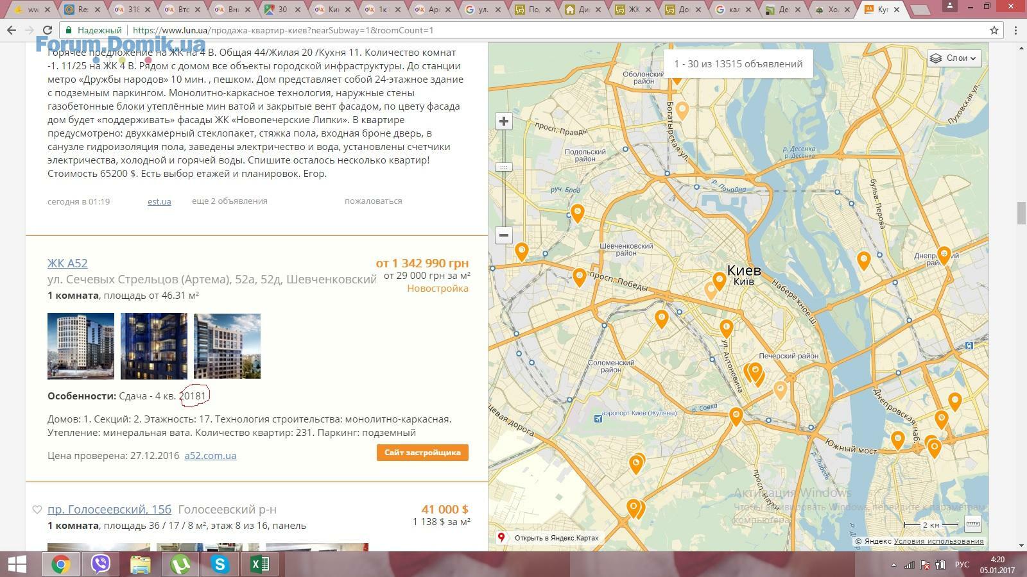This screenshot has height=577, width=1027.
Task: Click the от 1 342 990 грн price
Action: coord(422,263)
